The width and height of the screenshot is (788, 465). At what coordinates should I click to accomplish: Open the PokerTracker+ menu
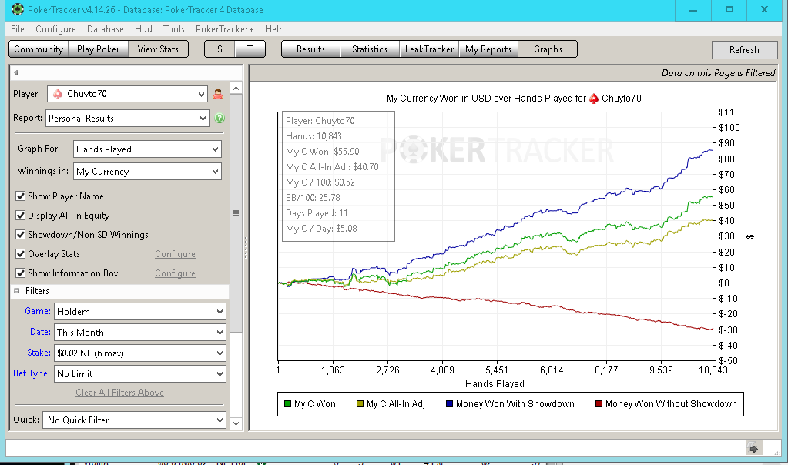click(x=225, y=29)
